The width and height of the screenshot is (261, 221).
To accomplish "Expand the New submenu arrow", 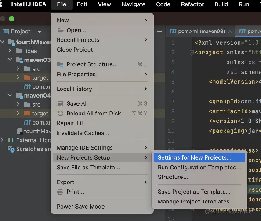I will (x=145, y=20).
